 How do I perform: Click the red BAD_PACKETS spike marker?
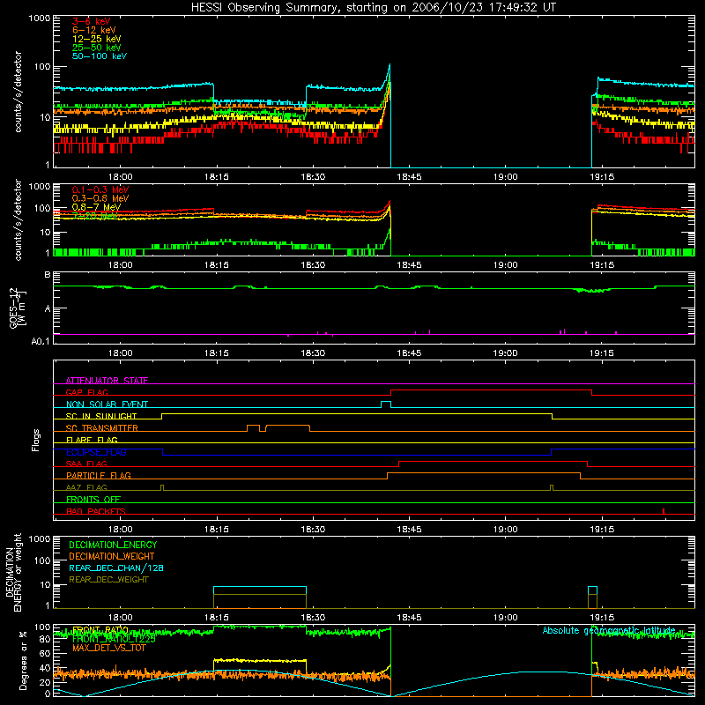click(664, 511)
